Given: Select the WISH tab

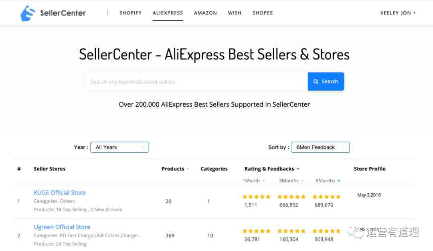Looking at the screenshot, I should tap(235, 13).
